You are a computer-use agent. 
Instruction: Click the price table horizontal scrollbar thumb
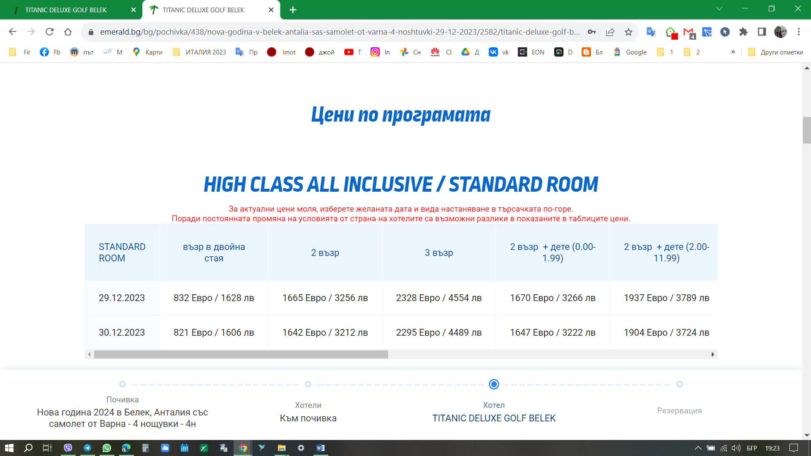(241, 355)
